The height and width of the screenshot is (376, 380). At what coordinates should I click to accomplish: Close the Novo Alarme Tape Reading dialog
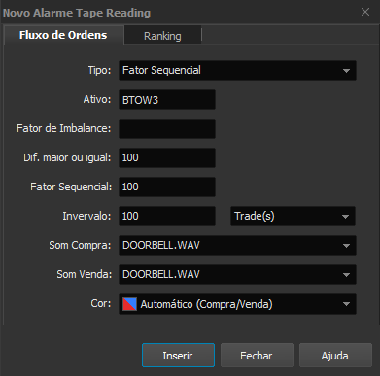click(365, 12)
